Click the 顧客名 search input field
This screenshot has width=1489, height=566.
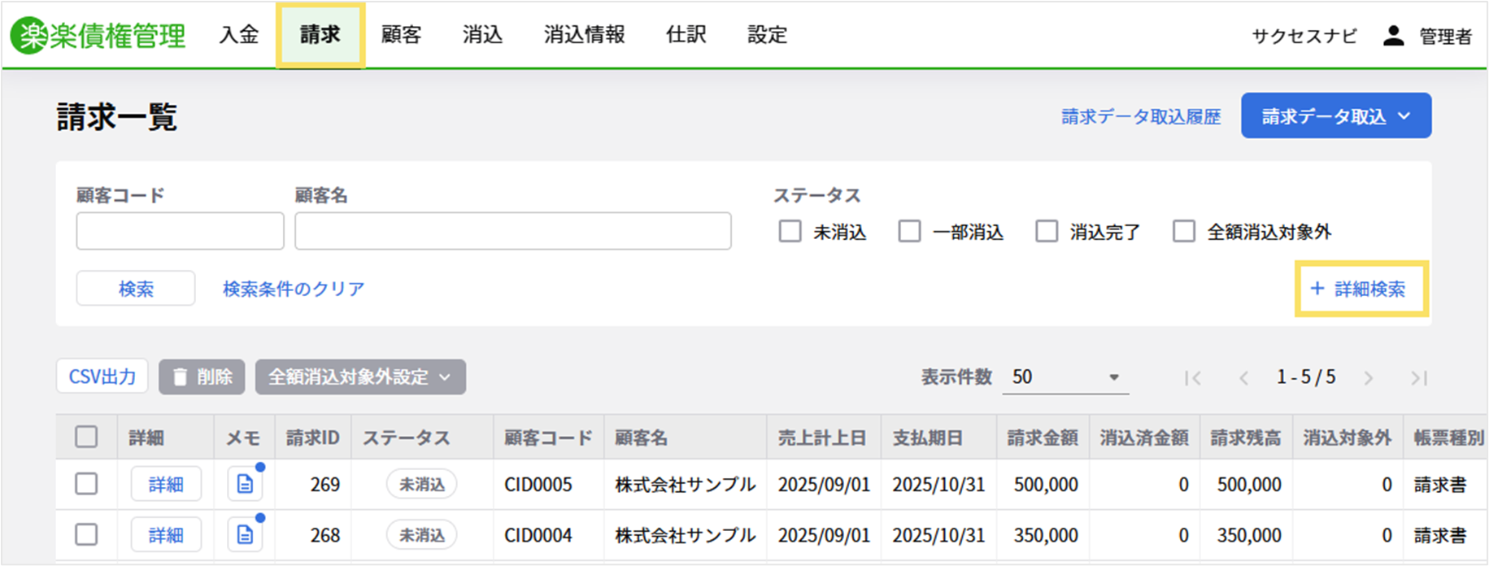512,232
